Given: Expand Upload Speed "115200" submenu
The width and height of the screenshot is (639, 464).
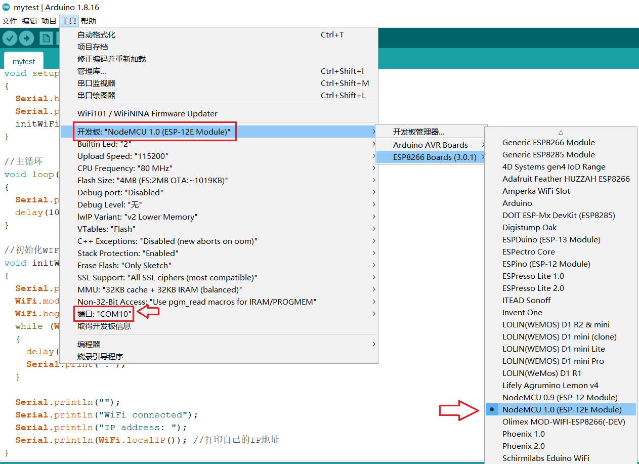Looking at the screenshot, I should pyautogui.click(x=219, y=156).
